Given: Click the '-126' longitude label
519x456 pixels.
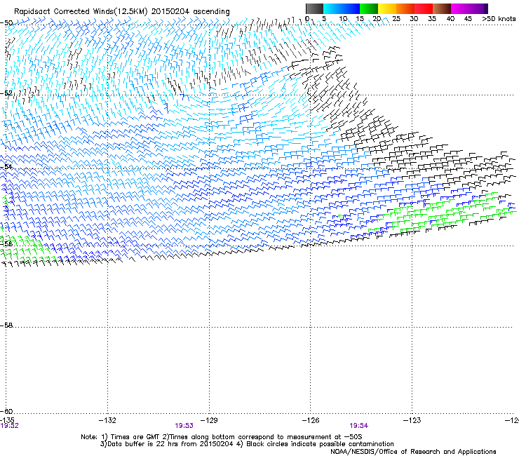Looking at the screenshot, I should point(311,420).
